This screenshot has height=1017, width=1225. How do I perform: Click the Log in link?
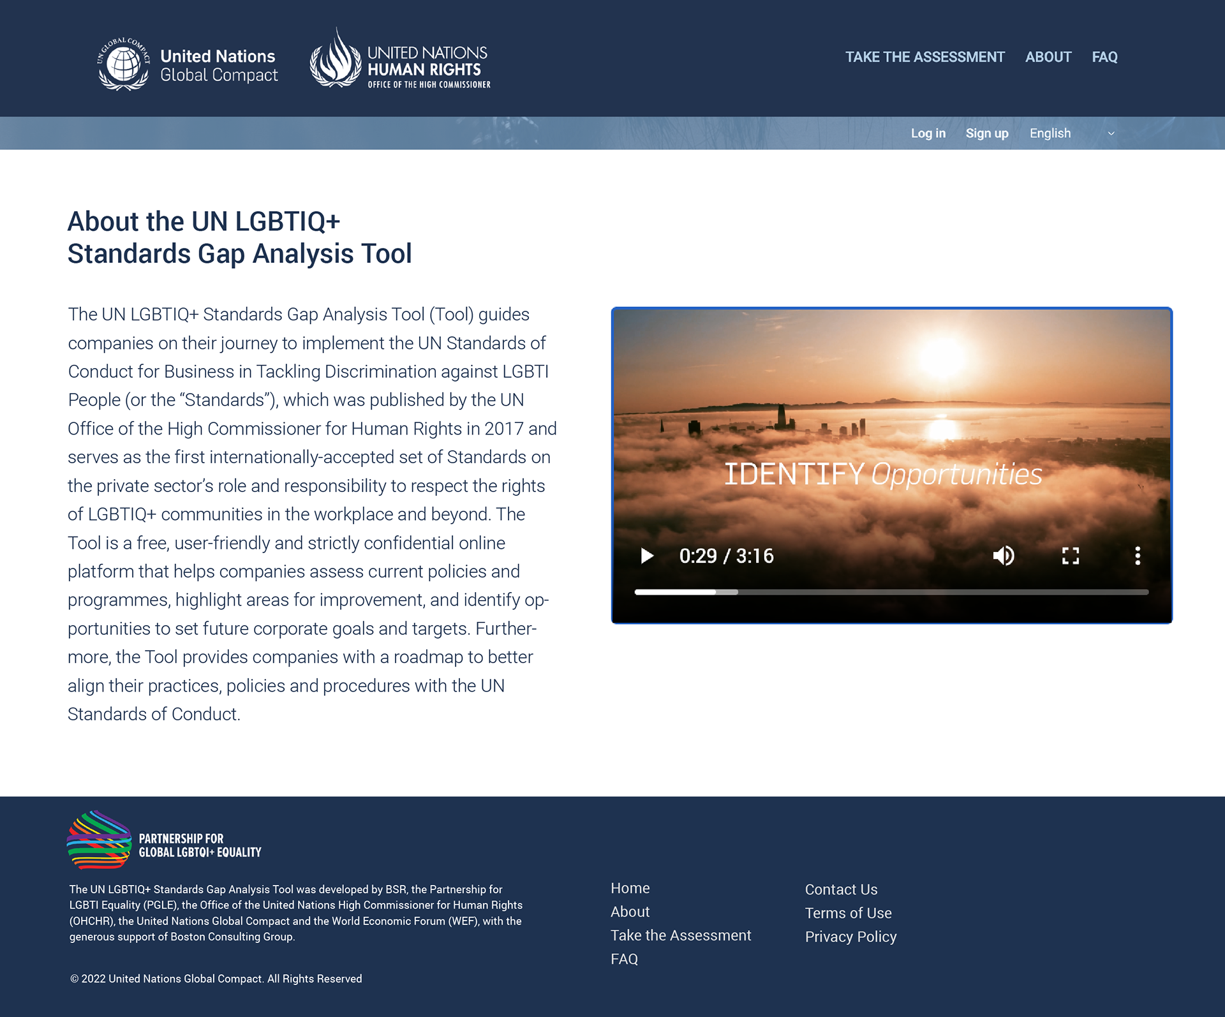pos(928,133)
